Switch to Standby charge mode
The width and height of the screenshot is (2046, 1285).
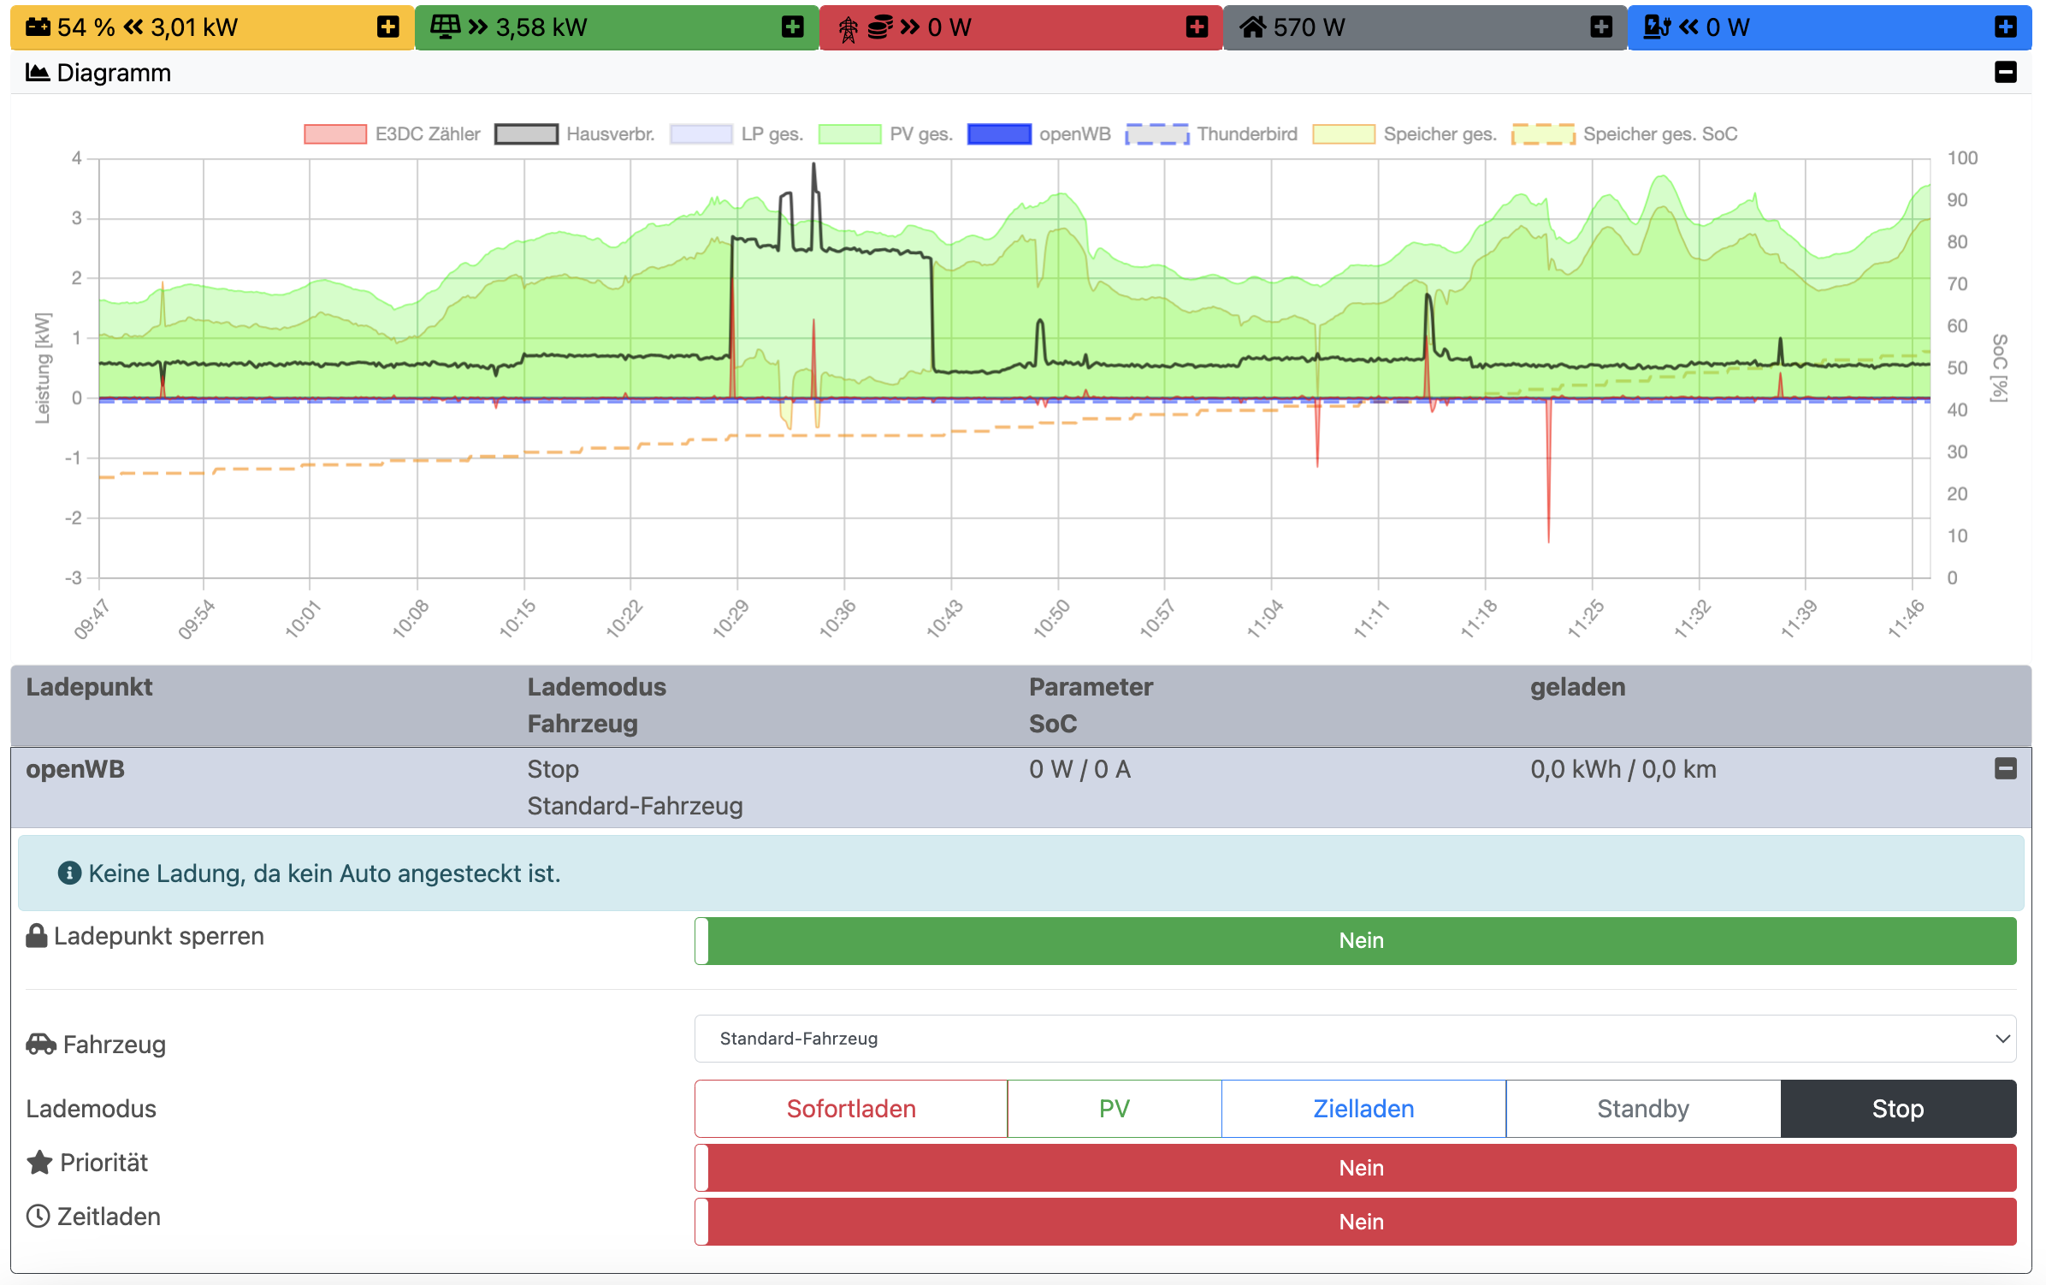point(1642,1109)
